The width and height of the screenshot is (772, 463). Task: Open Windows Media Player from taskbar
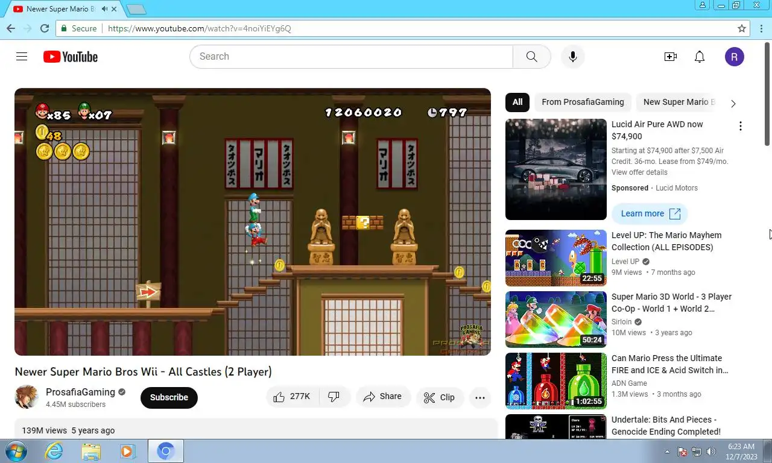coord(127,451)
